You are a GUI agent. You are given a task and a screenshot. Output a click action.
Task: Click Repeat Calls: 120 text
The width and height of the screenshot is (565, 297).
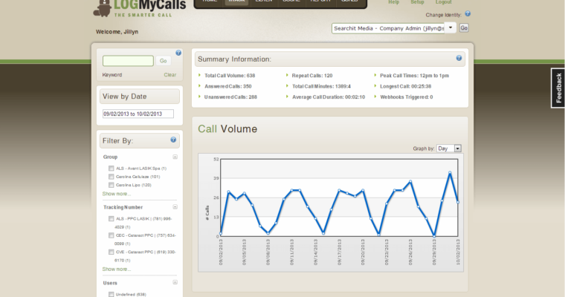[x=312, y=76]
